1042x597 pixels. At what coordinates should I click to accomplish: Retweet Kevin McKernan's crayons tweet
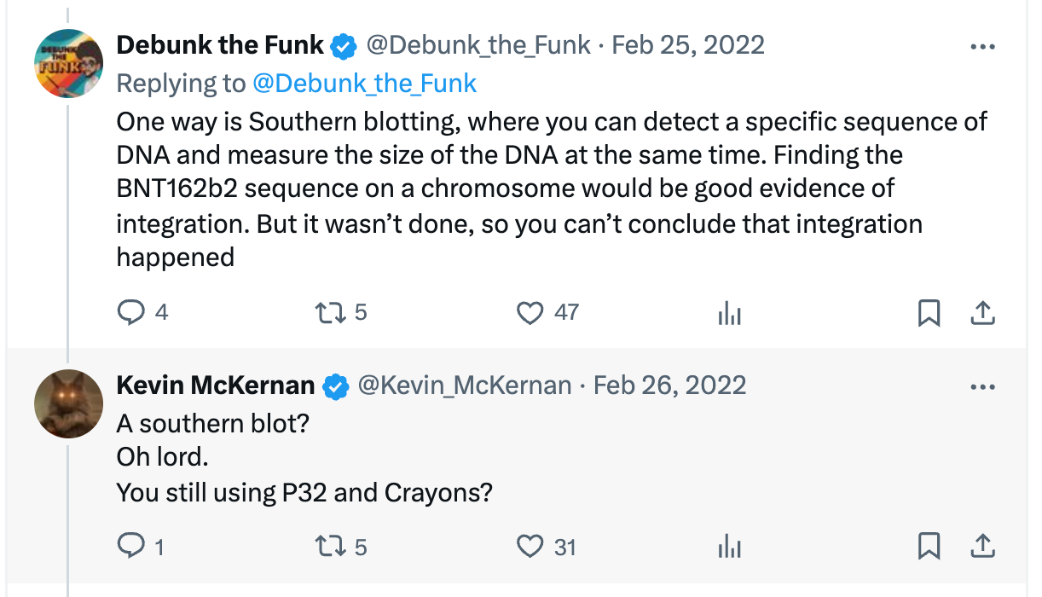coord(330,545)
